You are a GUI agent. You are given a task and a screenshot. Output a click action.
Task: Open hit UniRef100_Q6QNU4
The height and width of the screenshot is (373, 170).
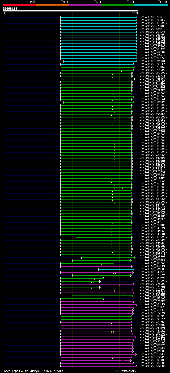pyautogui.click(x=152, y=35)
